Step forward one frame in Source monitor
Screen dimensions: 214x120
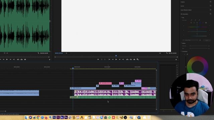point(10,59)
